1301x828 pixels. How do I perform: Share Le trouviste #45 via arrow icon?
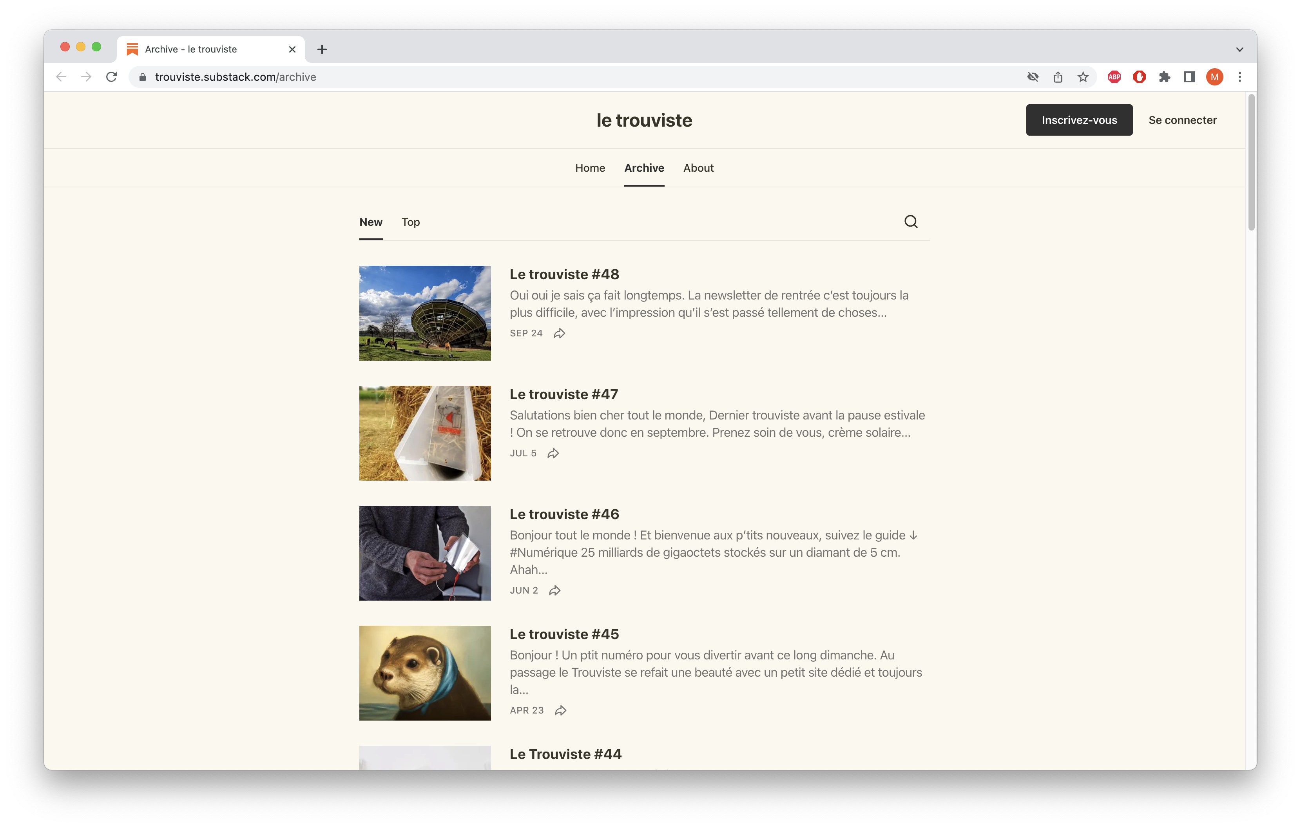[x=560, y=711]
